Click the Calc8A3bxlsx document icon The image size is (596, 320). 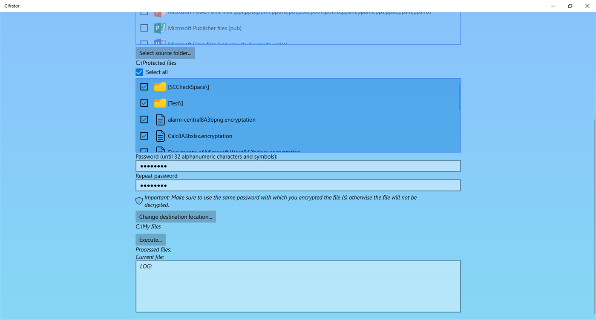click(160, 136)
